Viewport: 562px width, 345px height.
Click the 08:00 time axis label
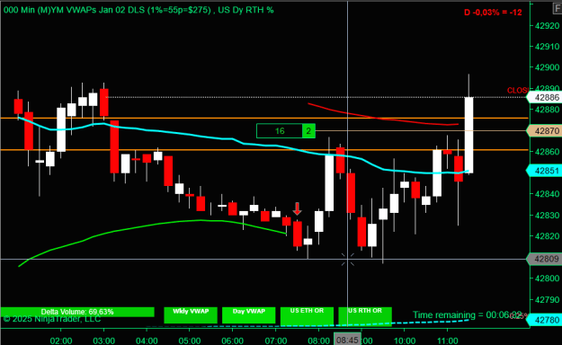pyautogui.click(x=318, y=341)
